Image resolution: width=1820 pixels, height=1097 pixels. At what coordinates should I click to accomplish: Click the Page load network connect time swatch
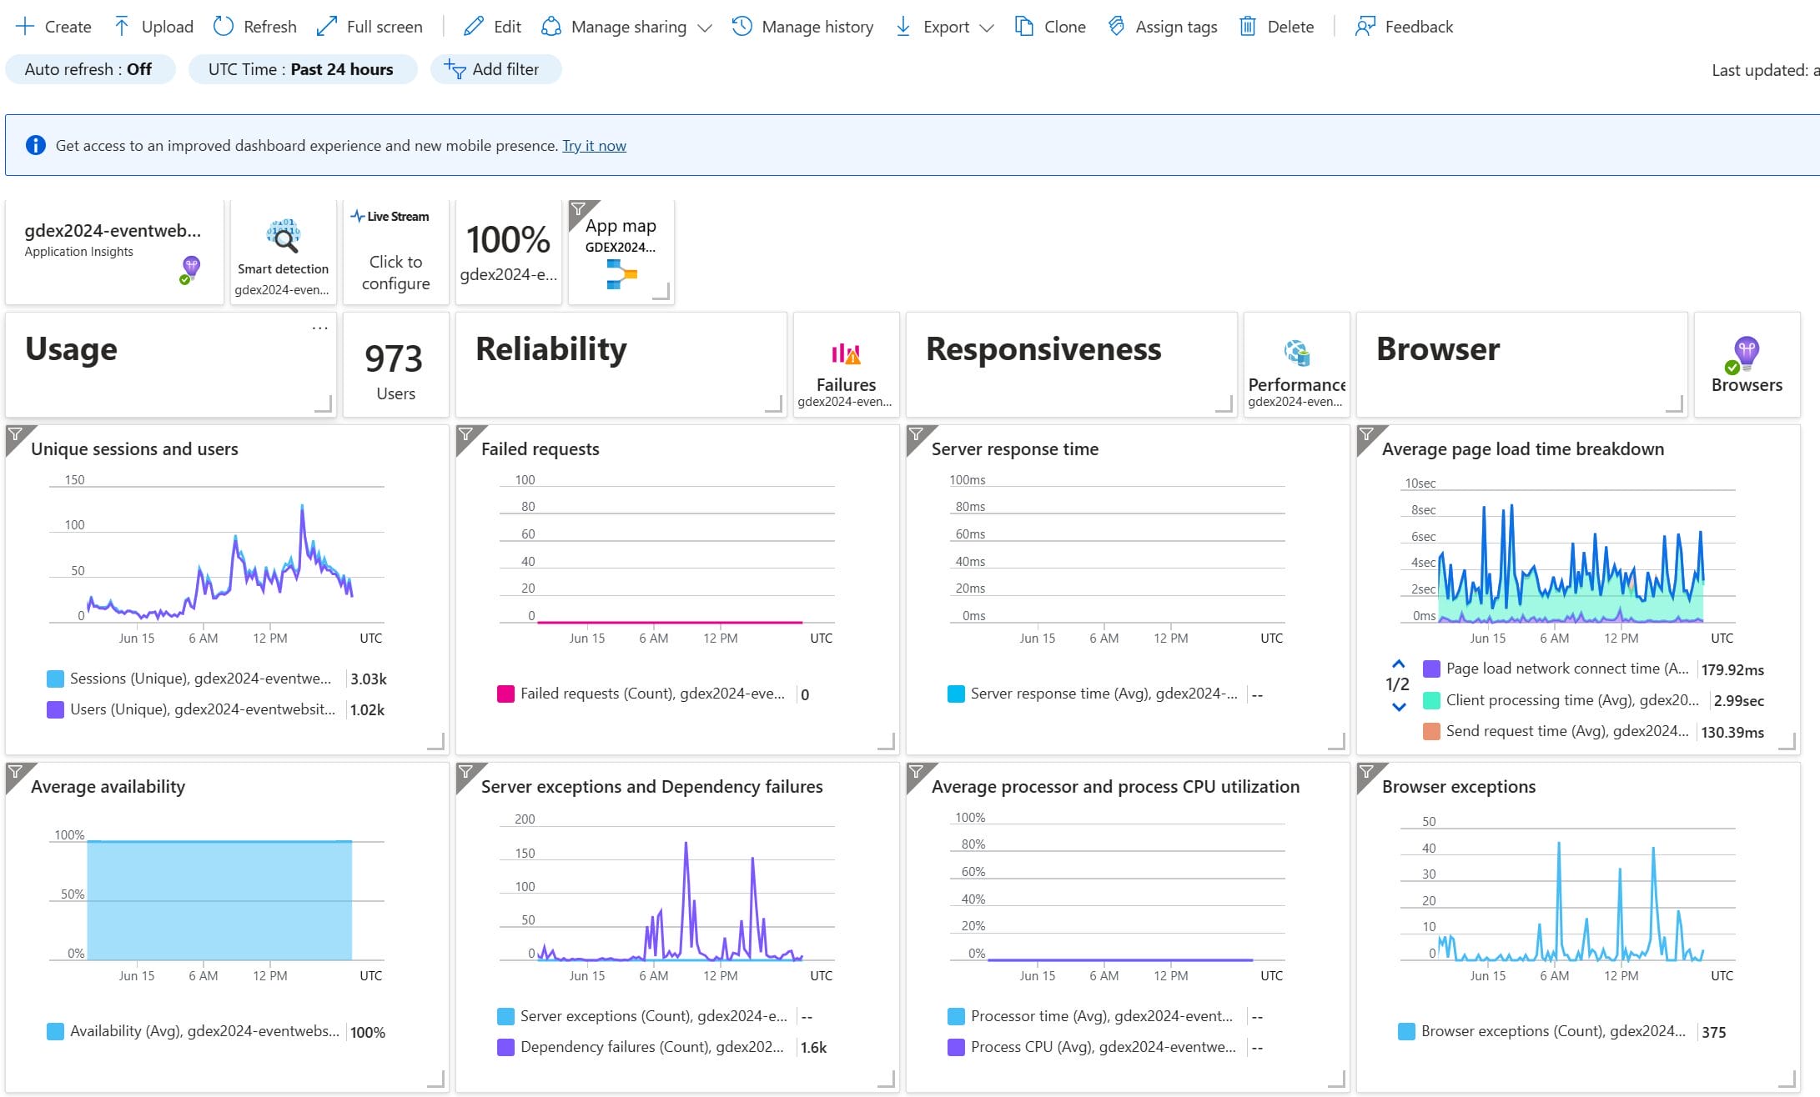pyautogui.click(x=1431, y=669)
